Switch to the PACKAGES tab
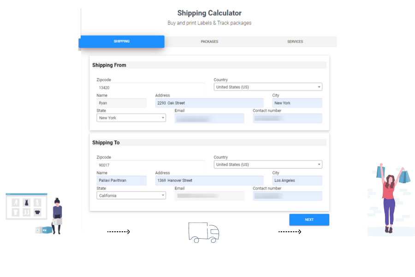Image resolution: width=415 pixels, height=277 pixels. click(209, 42)
